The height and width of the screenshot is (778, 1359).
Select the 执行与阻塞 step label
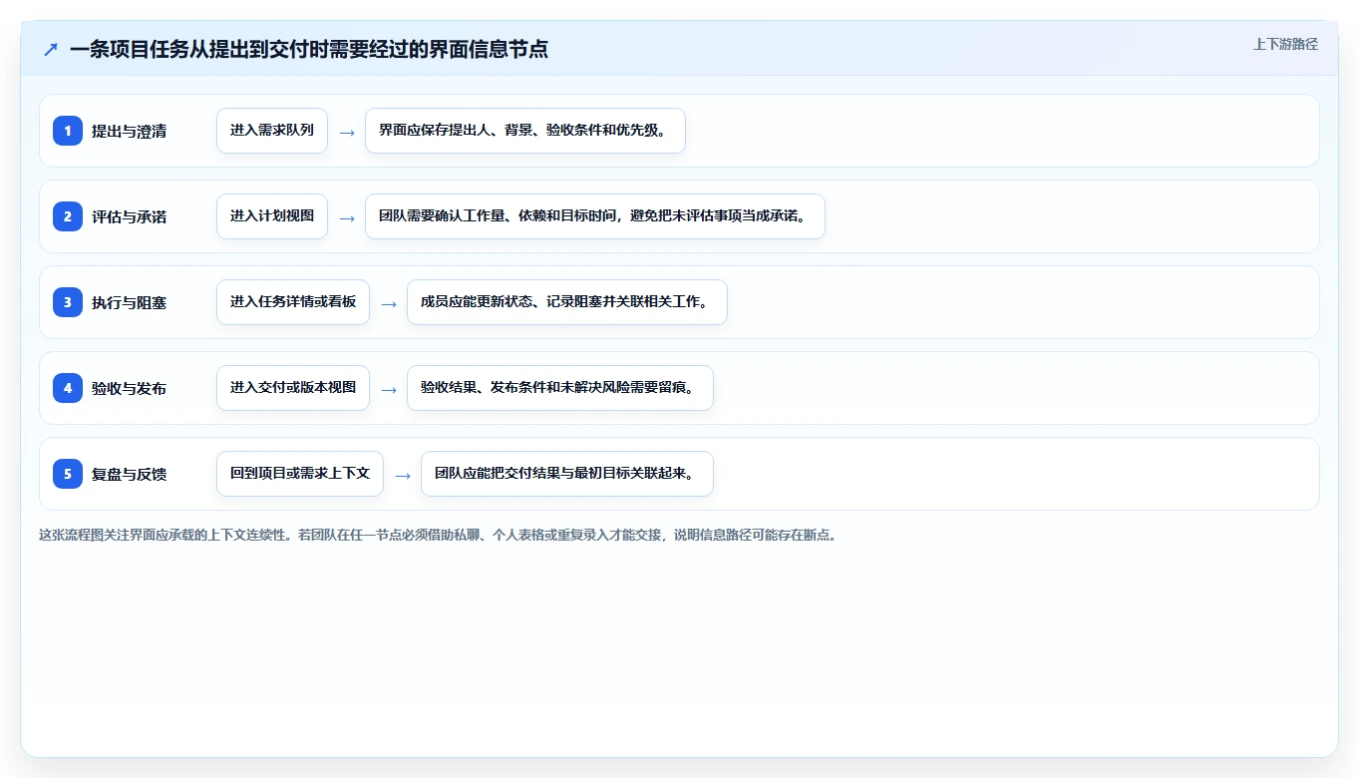point(129,302)
